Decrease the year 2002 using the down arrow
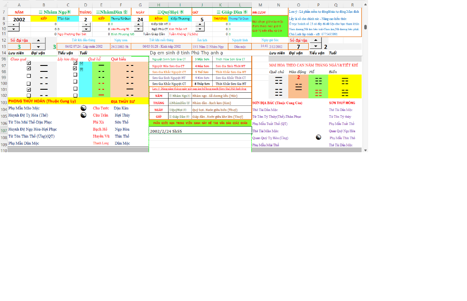The width and height of the screenshot is (467, 301). (14, 29)
